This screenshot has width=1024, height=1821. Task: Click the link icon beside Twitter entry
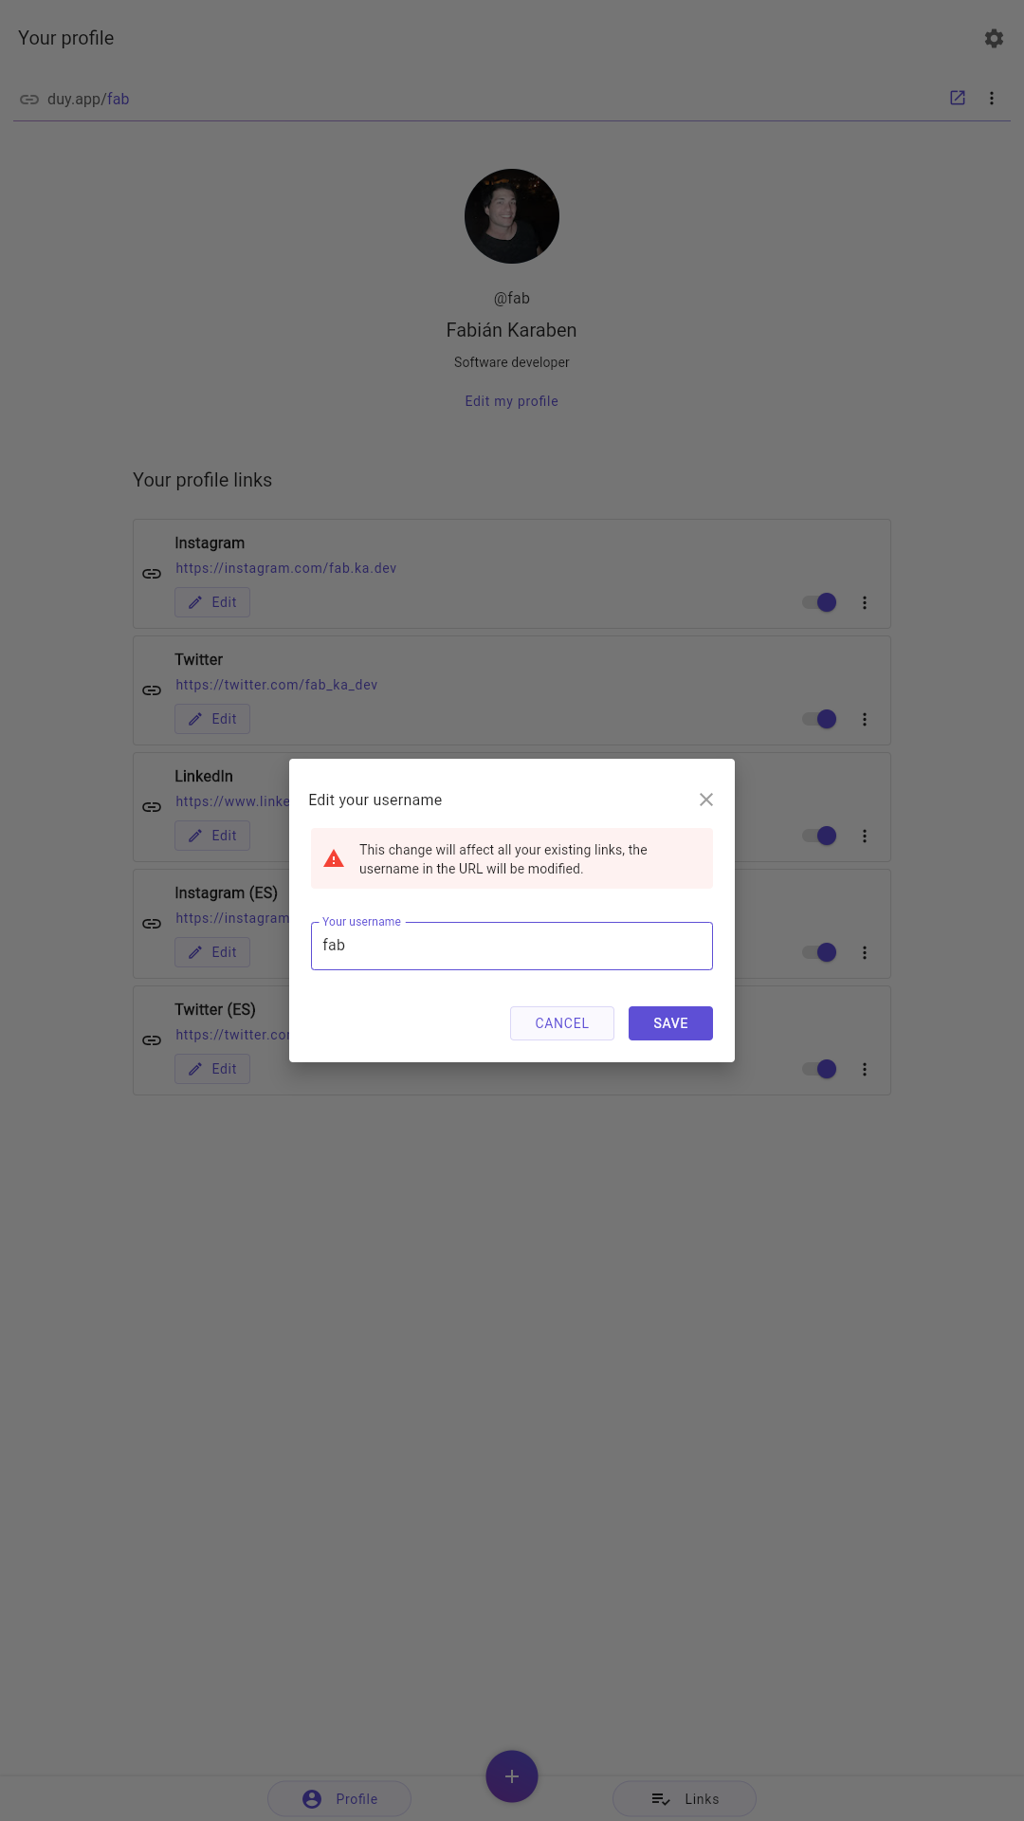(x=152, y=690)
